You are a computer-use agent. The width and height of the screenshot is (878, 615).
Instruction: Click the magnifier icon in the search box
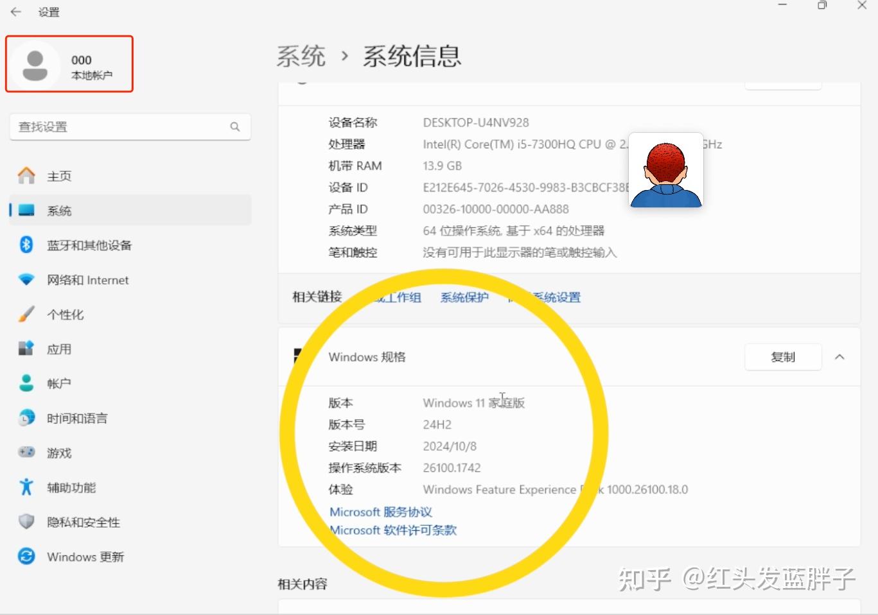pos(235,127)
